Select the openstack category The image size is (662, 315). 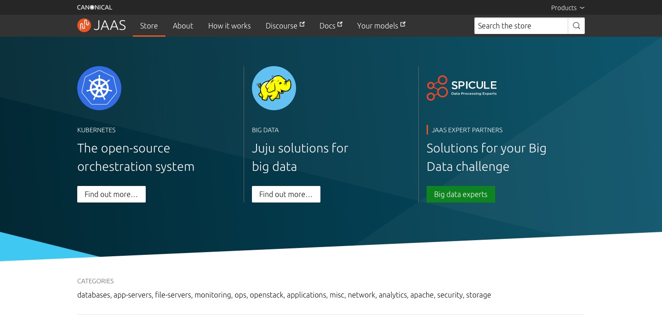click(x=267, y=295)
